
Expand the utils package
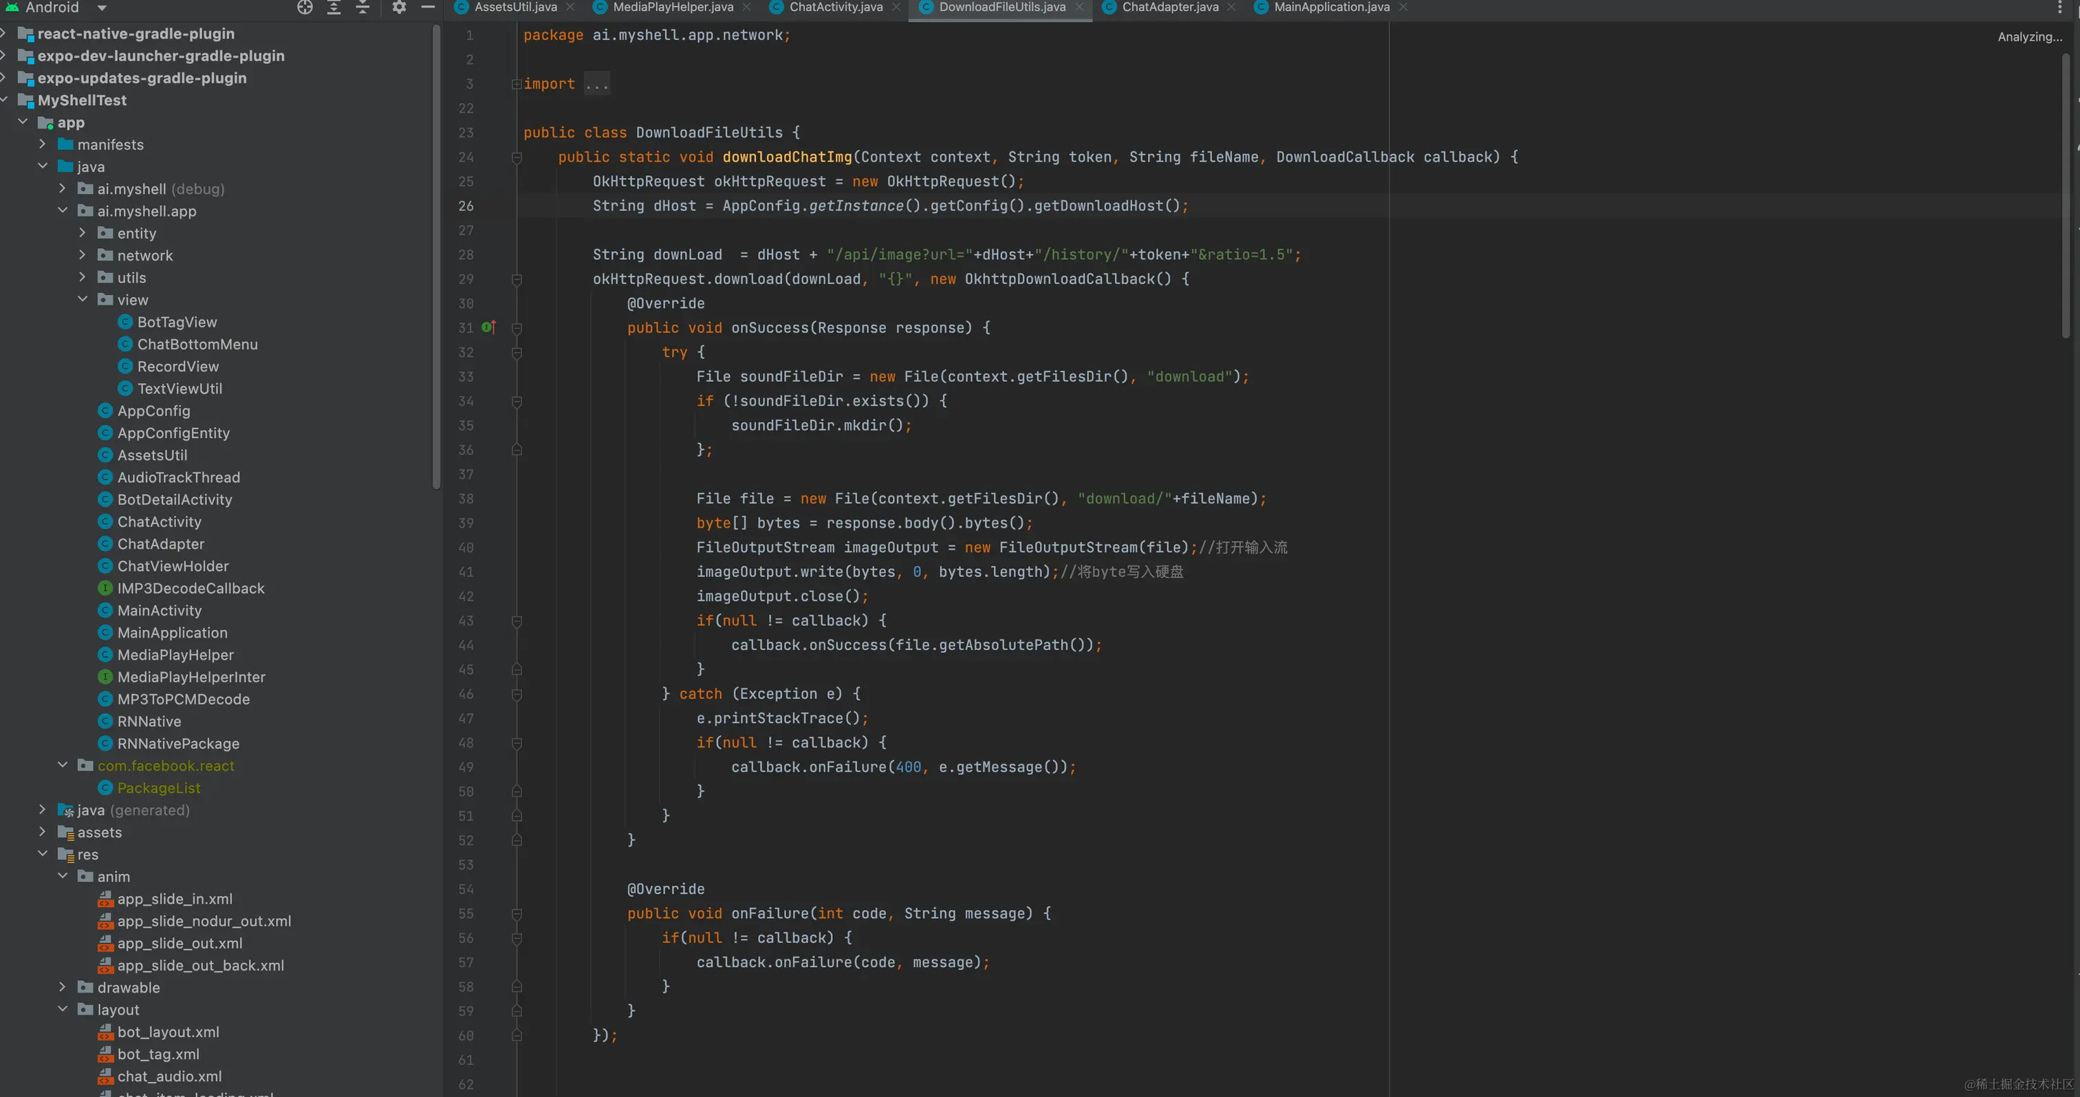(x=83, y=277)
